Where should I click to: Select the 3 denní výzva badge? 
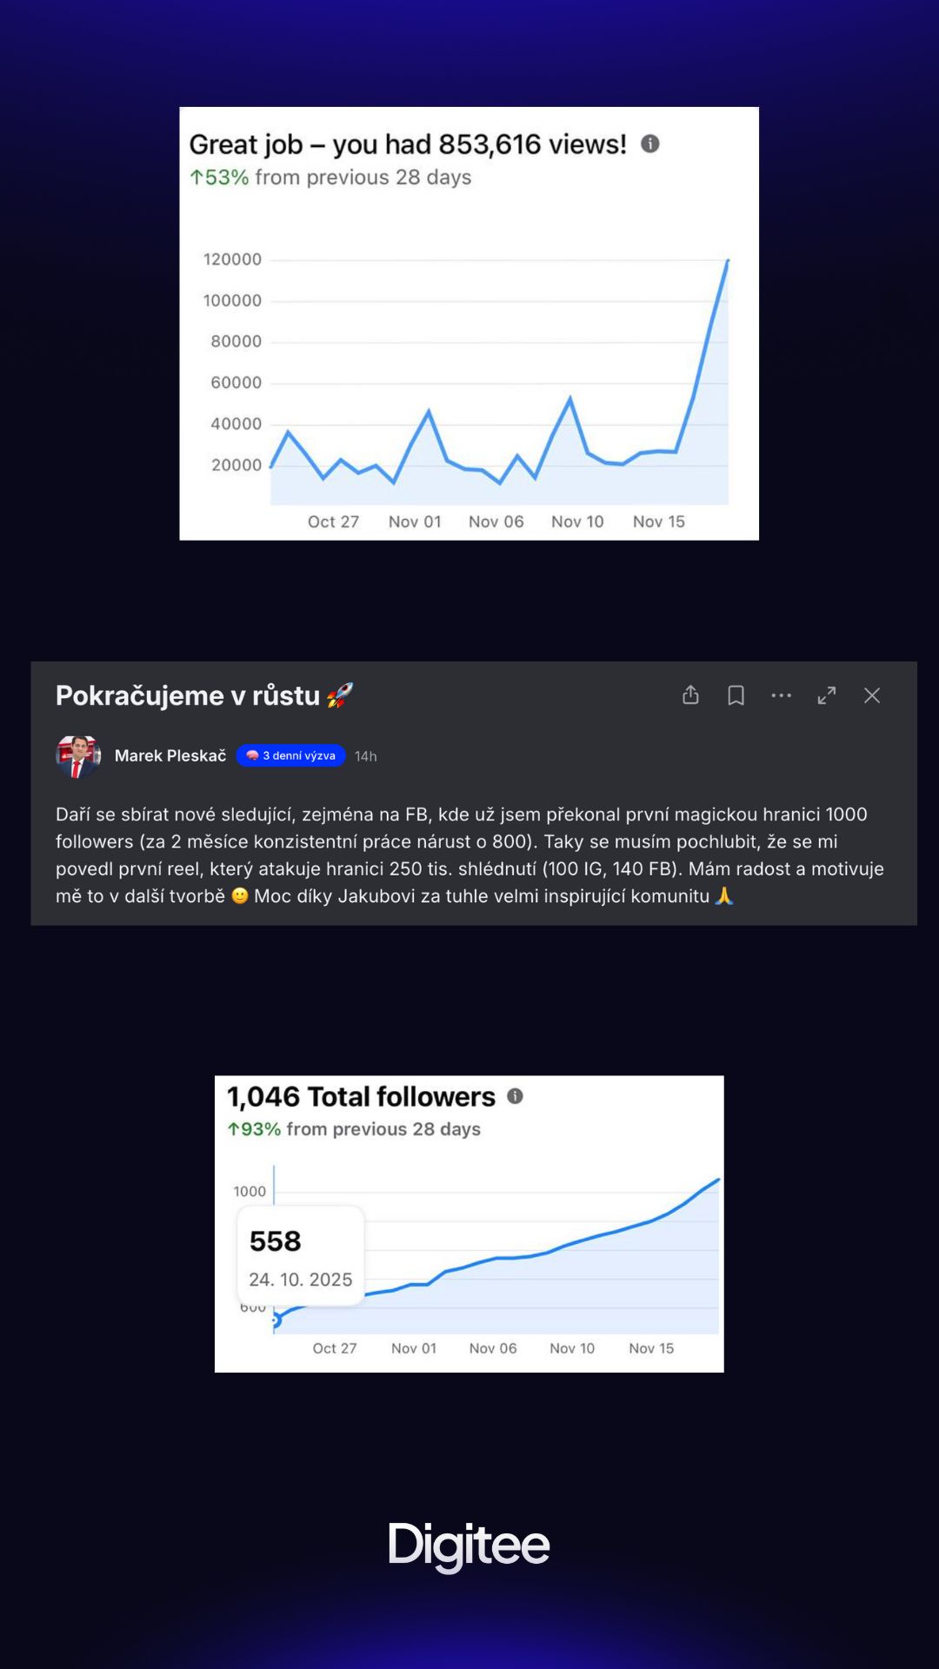coord(290,755)
